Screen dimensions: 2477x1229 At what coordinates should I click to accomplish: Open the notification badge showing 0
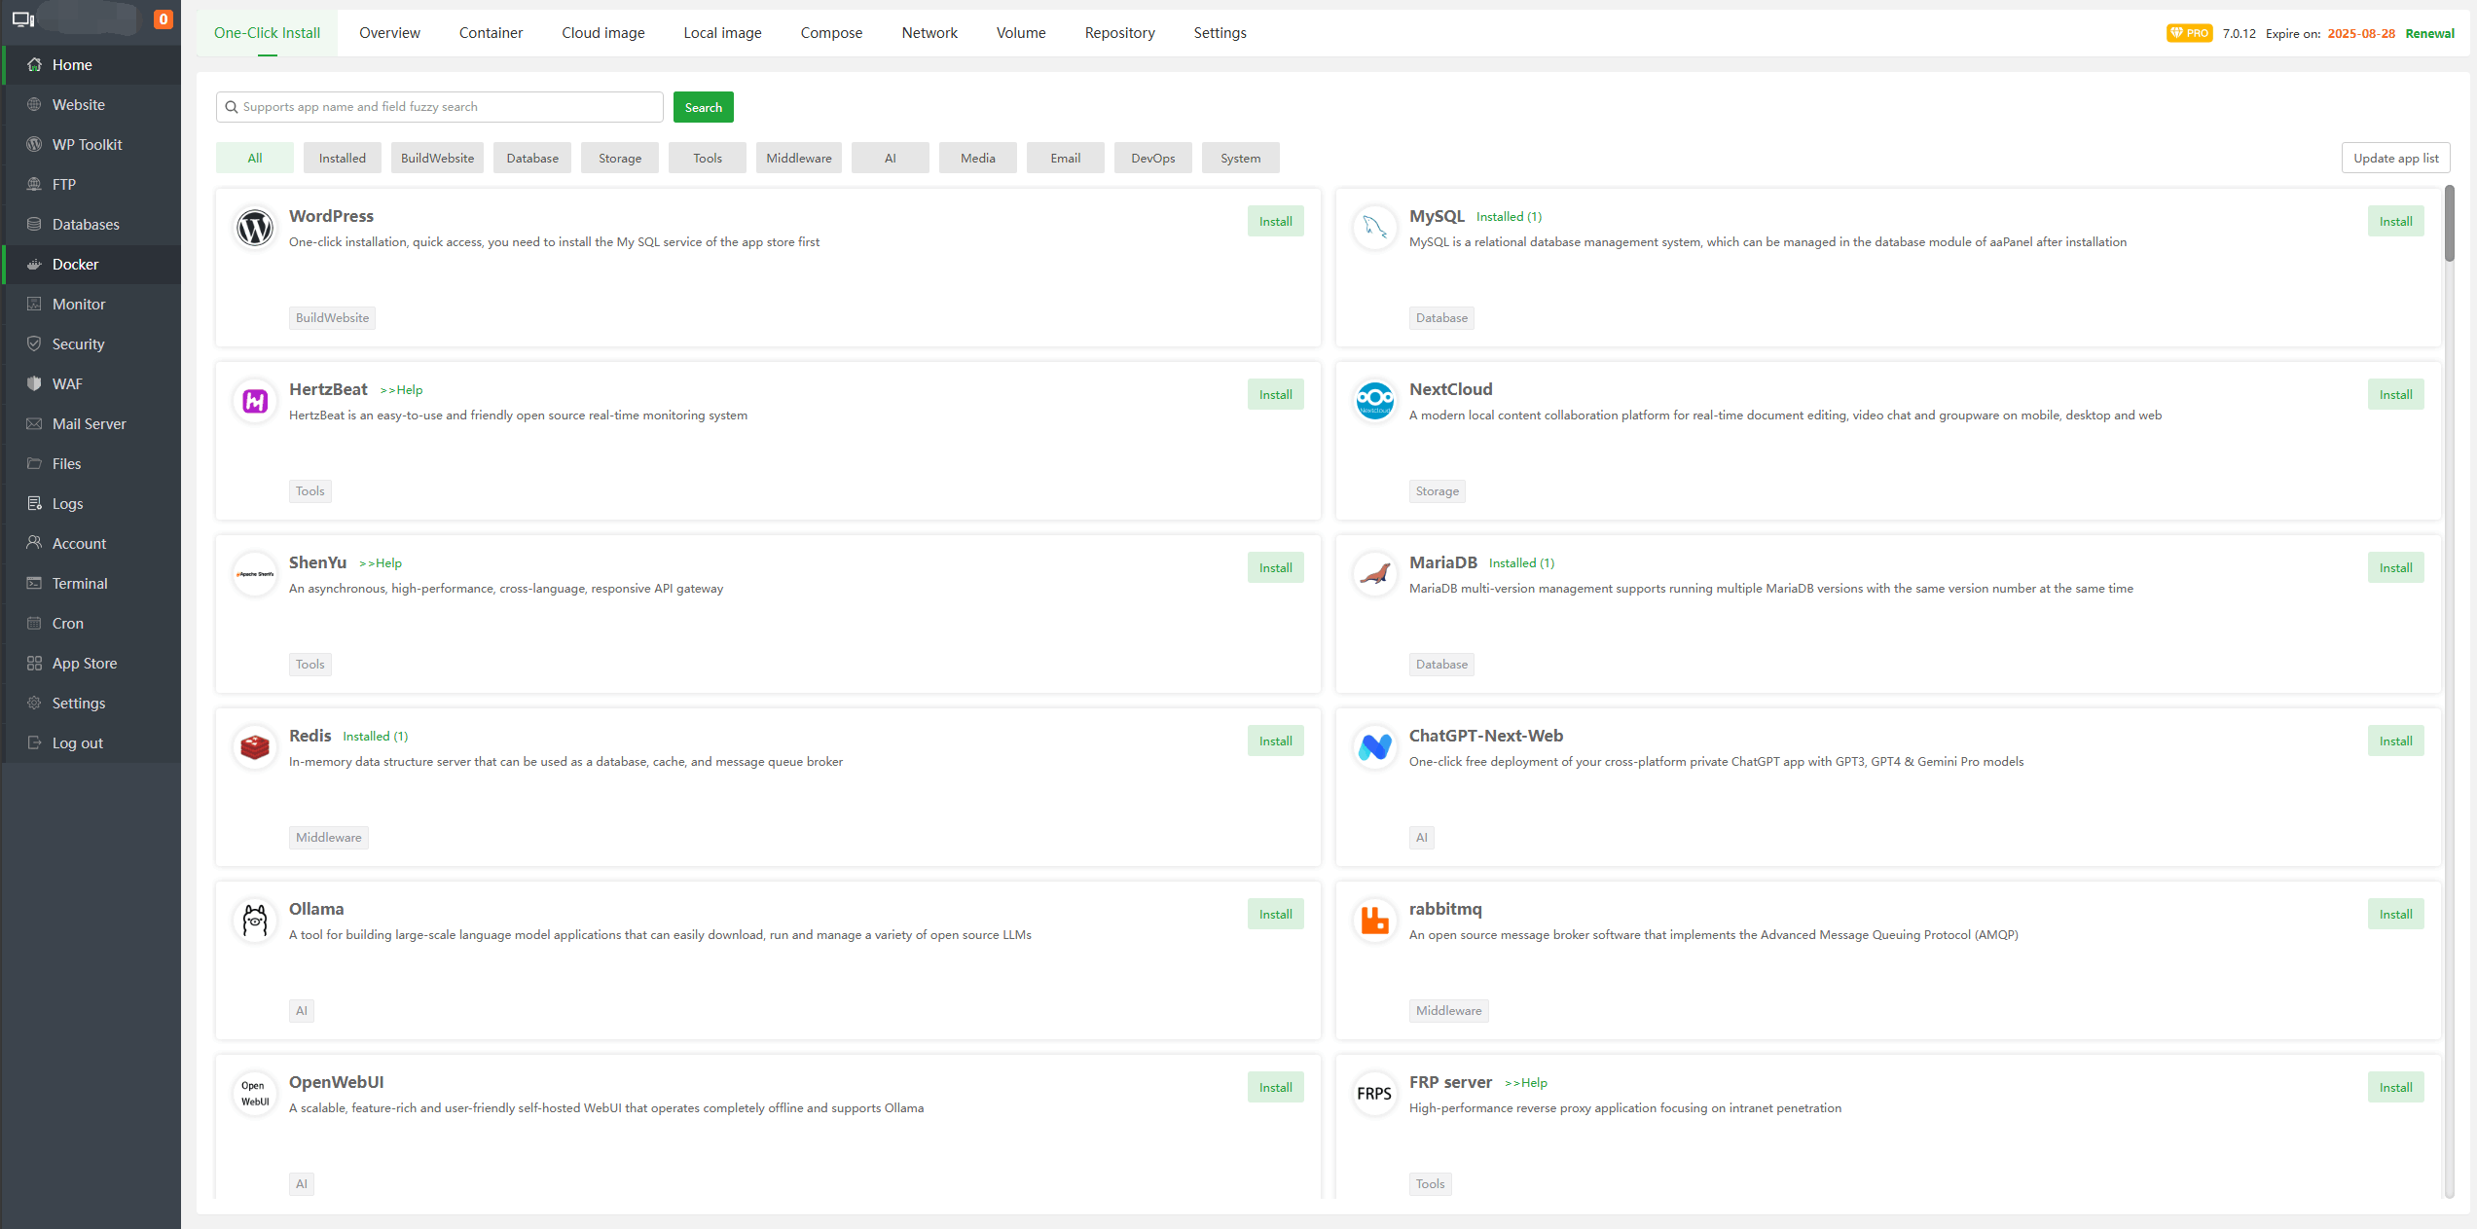164,18
